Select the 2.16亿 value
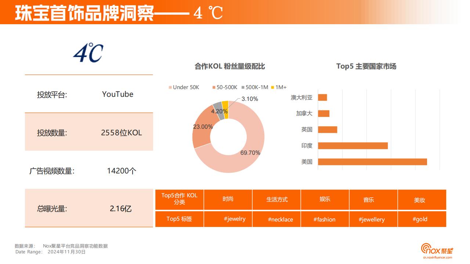470x264 pixels. point(120,209)
